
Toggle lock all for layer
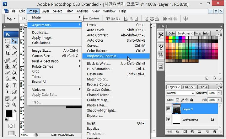(x=191, y=100)
